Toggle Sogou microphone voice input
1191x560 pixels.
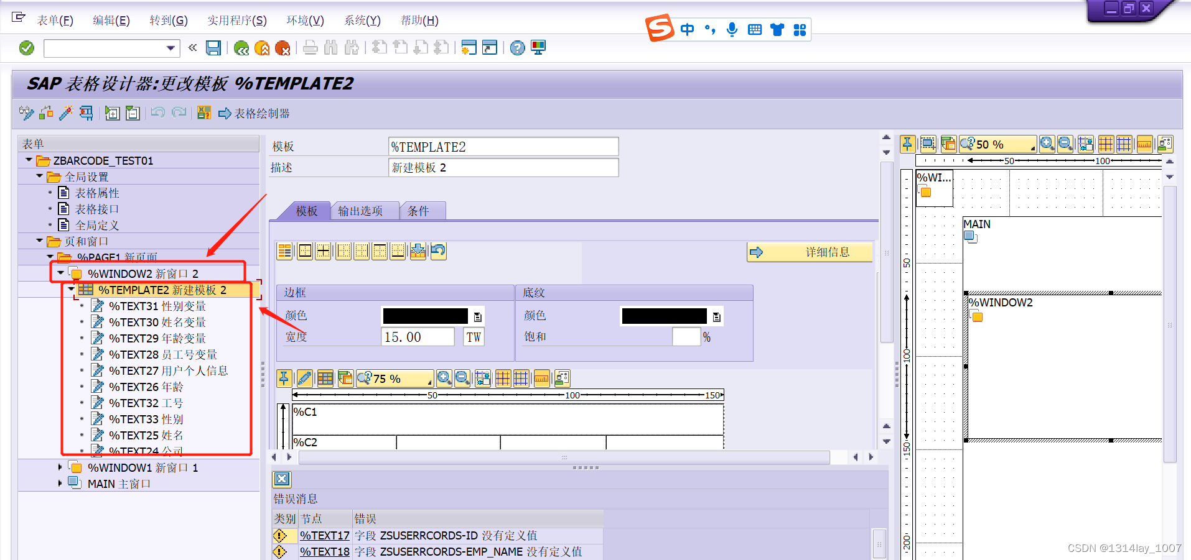click(732, 29)
